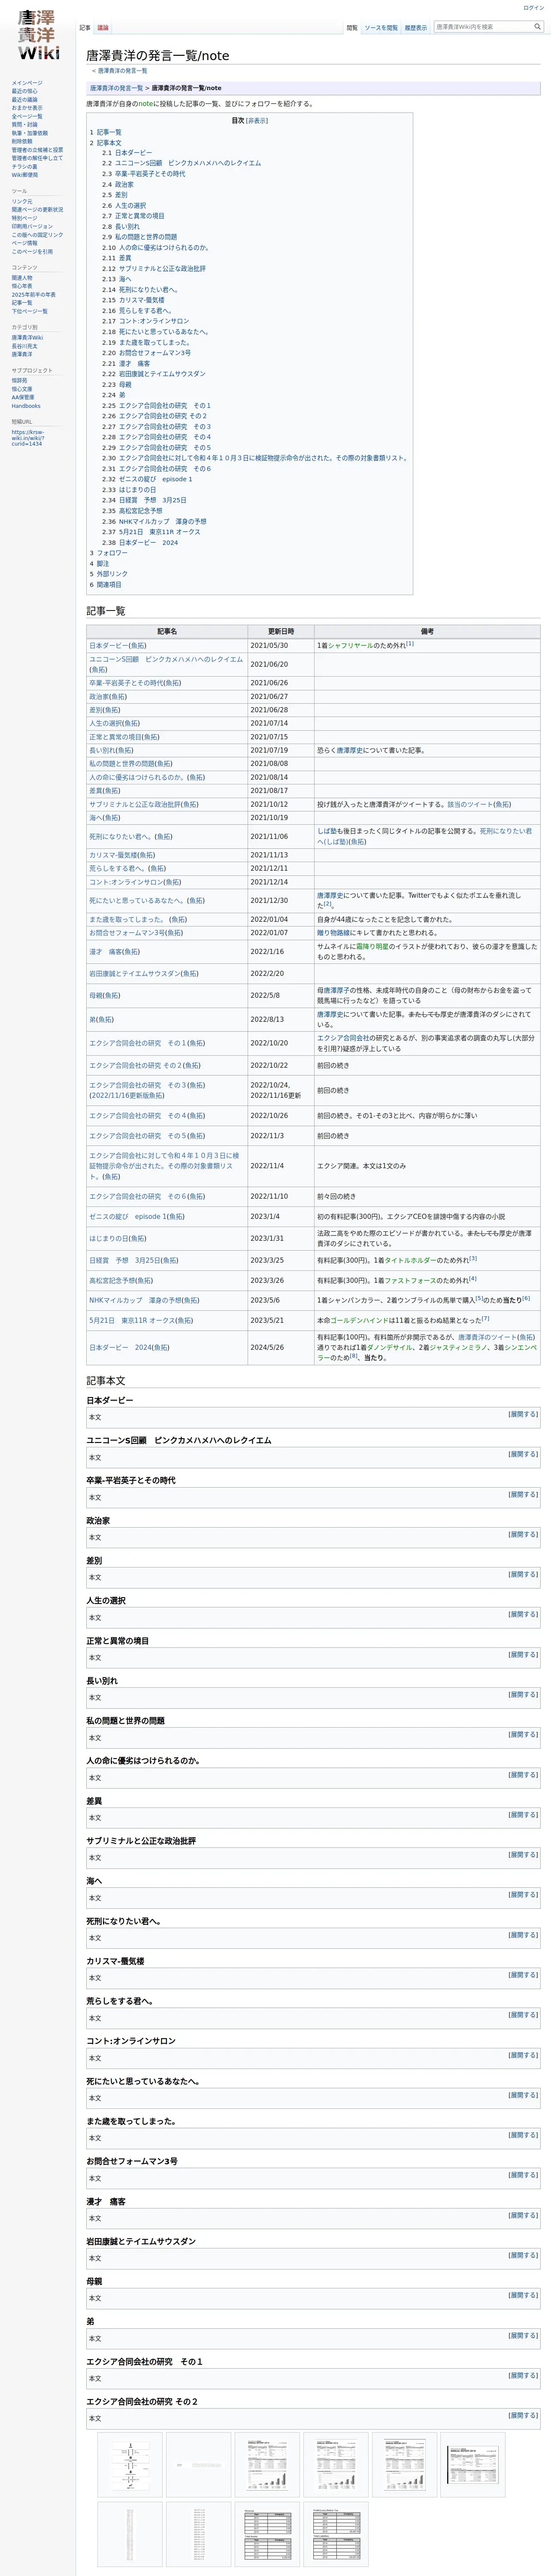The height and width of the screenshot is (2576, 551).
Task: Open the 履歴表示 tab
Action: 416,28
